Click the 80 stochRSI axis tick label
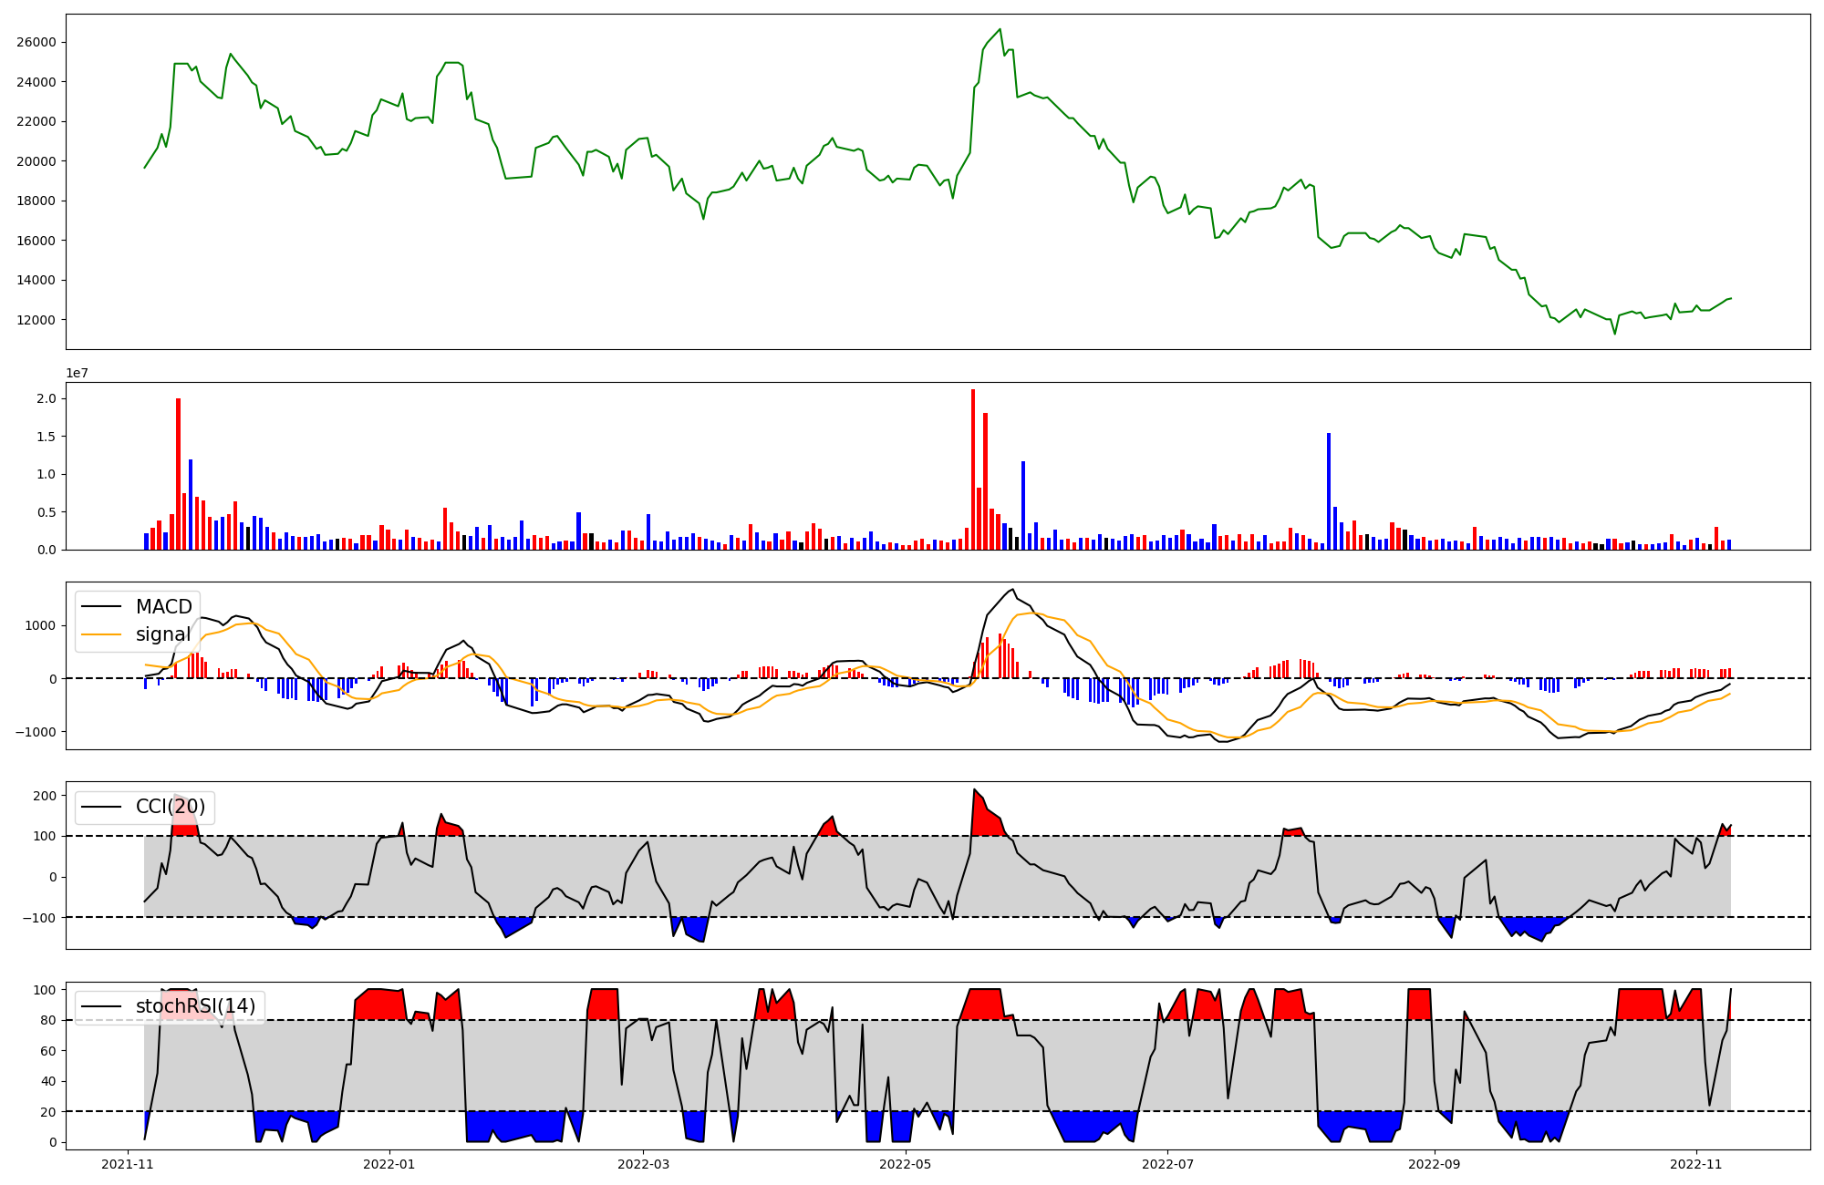Viewport: 1824px width, 1185px height. click(50, 1021)
